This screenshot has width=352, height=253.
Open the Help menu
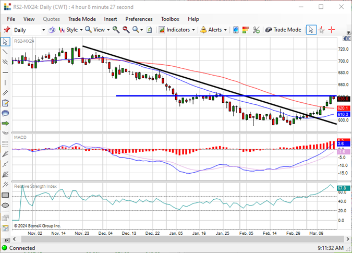pyautogui.click(x=193, y=19)
